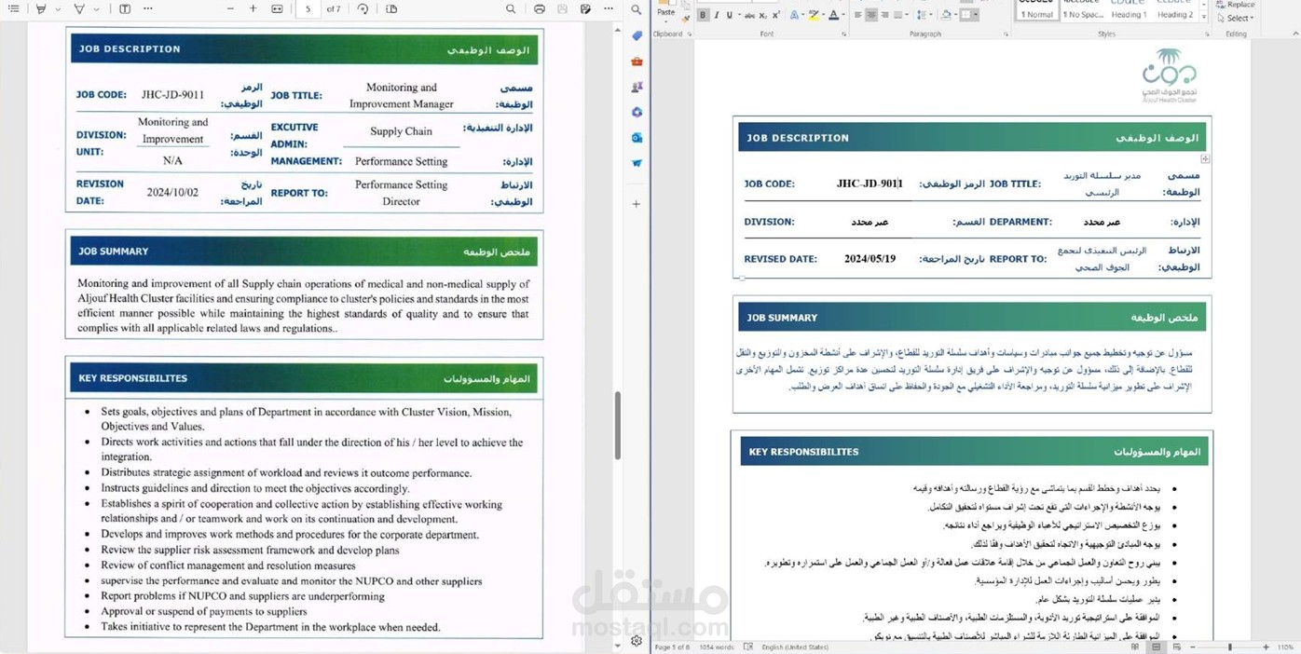Viewport: 1301px width, 654px height.
Task: Click the Format Painter brush icon
Action: point(684,19)
